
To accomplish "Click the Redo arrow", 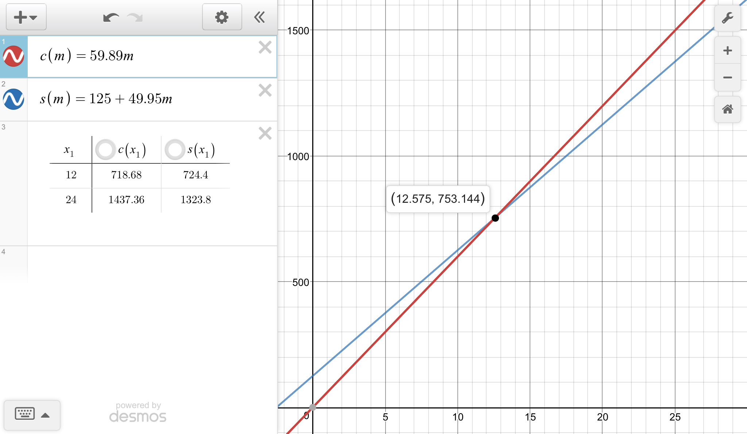I will pos(135,17).
